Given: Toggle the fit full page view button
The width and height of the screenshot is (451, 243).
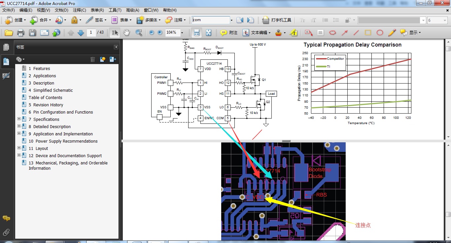Looking at the screenshot, I should 209,33.
